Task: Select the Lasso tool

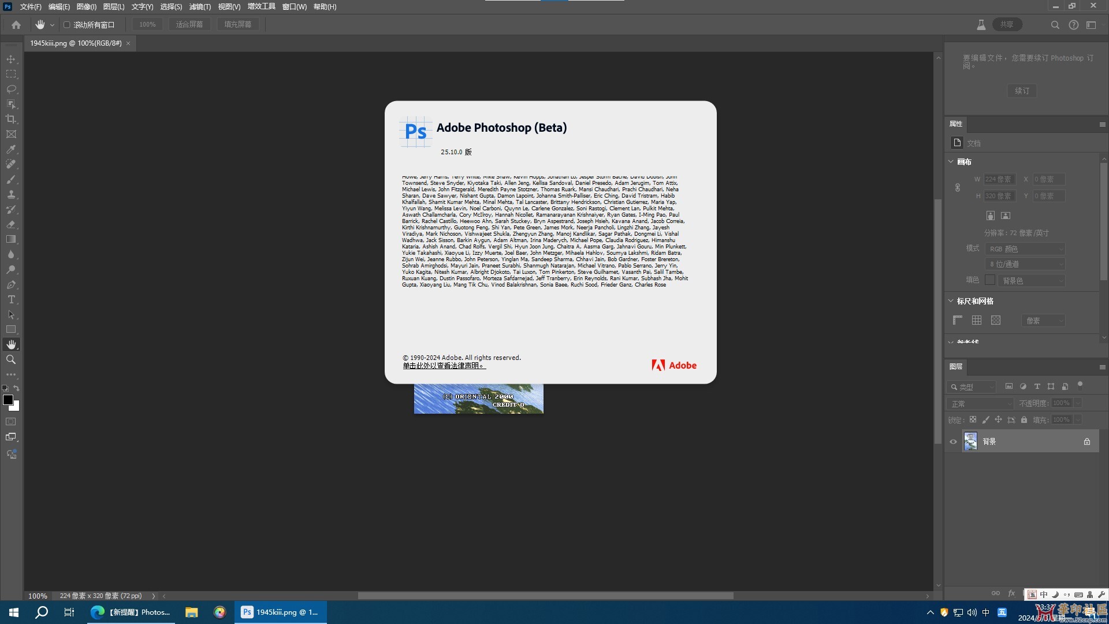Action: pyautogui.click(x=11, y=90)
